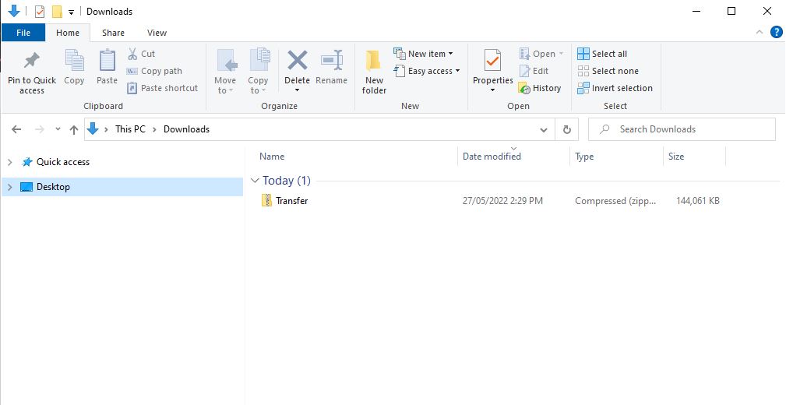Choose Copy path in Clipboard group
Image resolution: width=786 pixels, height=405 pixels.
click(154, 71)
